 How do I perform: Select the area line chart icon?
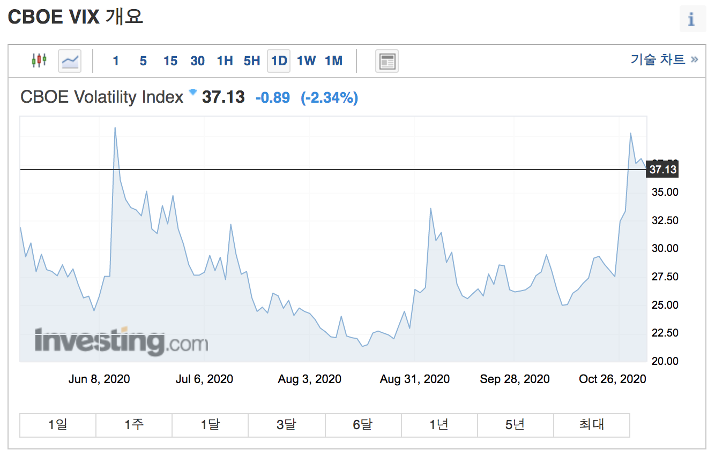[70, 60]
